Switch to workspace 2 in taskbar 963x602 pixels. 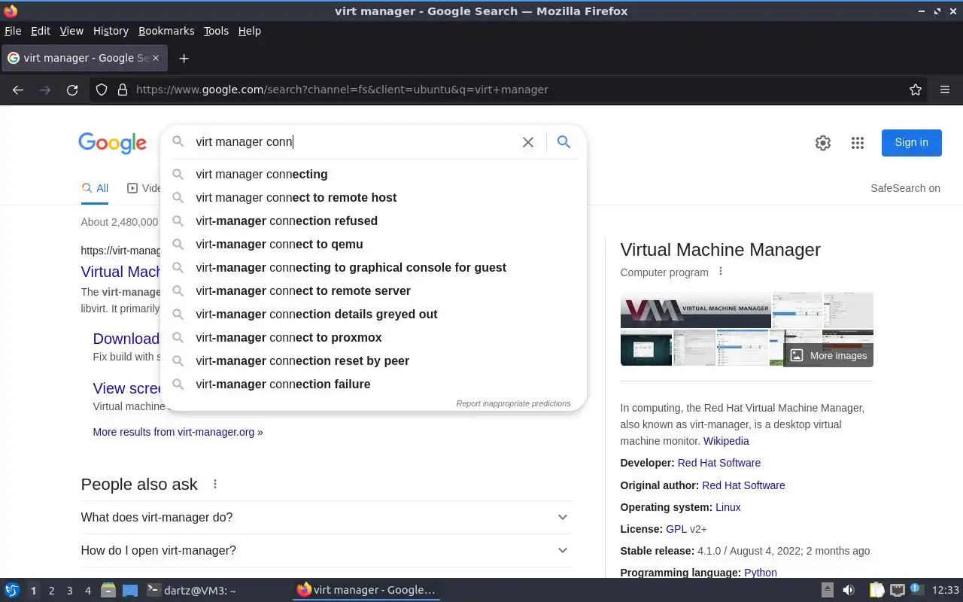pos(51,591)
